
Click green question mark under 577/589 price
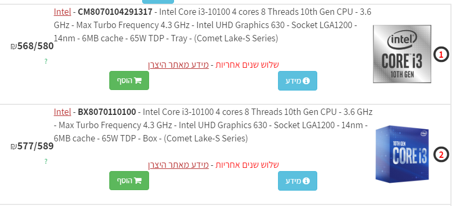point(46,162)
